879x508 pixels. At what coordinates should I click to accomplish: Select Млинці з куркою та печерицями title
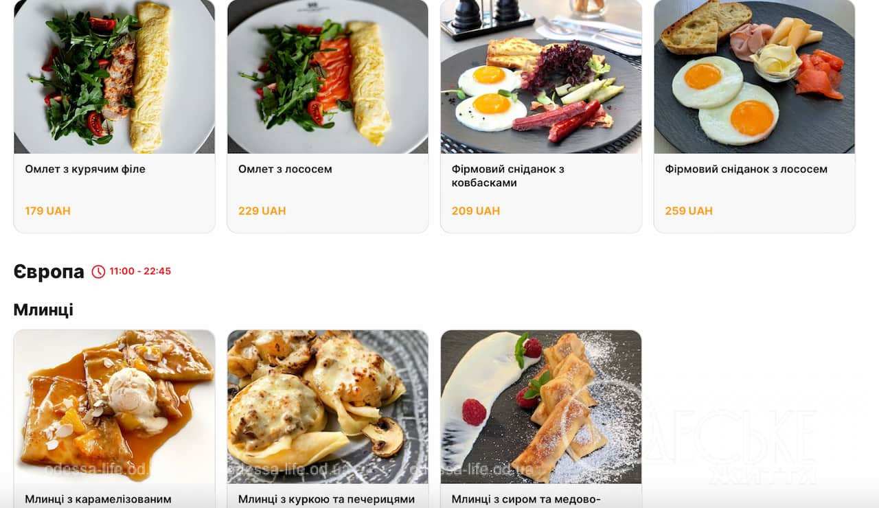pyautogui.click(x=326, y=499)
